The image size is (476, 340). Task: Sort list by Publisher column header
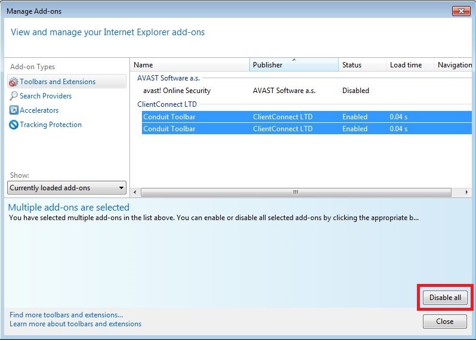click(x=294, y=65)
